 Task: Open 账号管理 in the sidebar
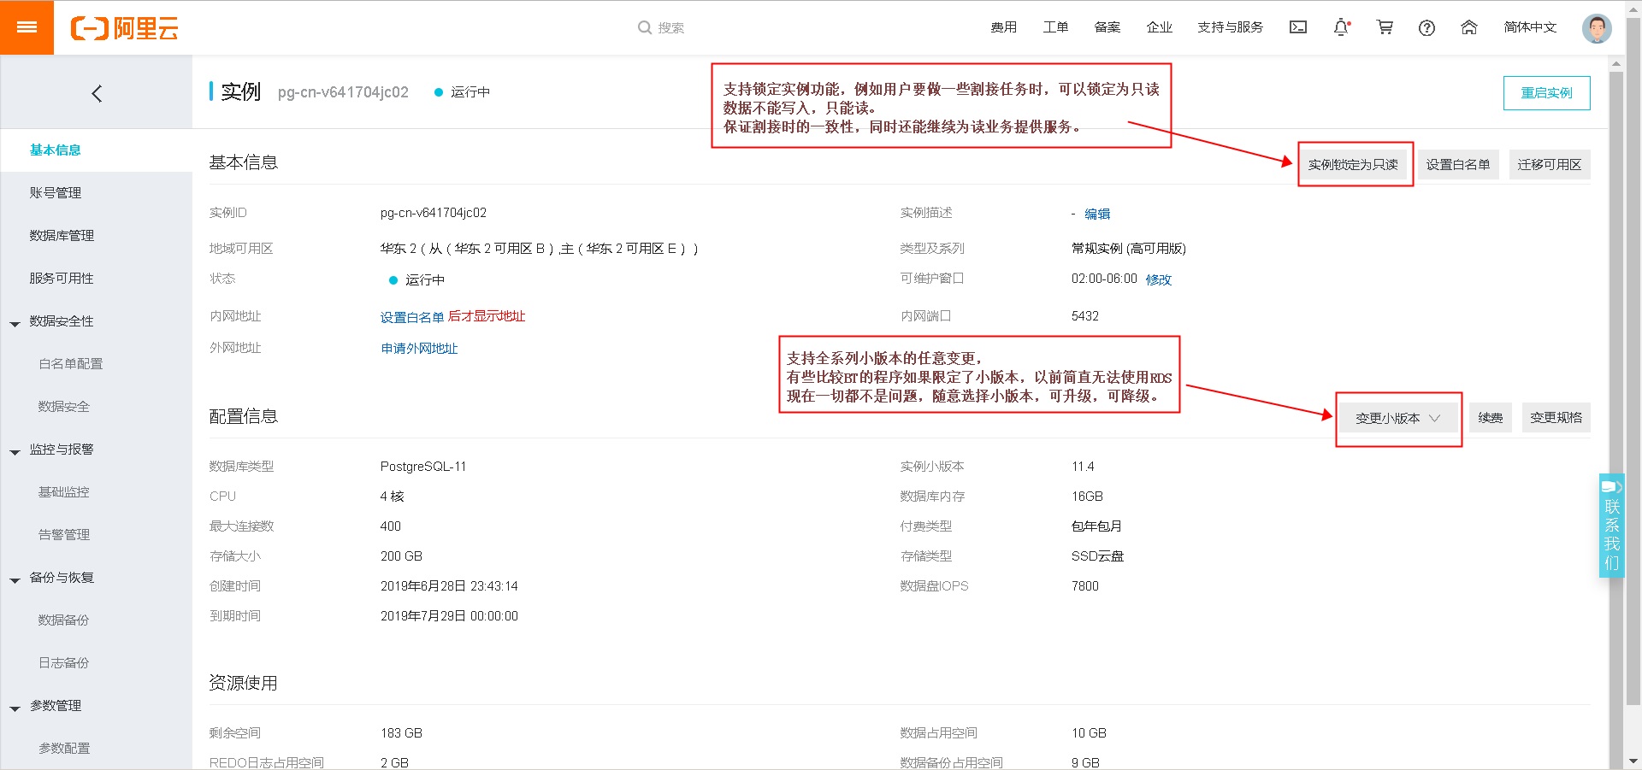56,193
